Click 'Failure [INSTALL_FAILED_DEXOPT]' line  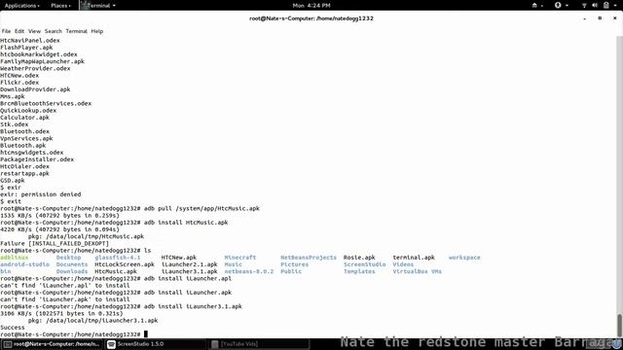[x=55, y=244]
